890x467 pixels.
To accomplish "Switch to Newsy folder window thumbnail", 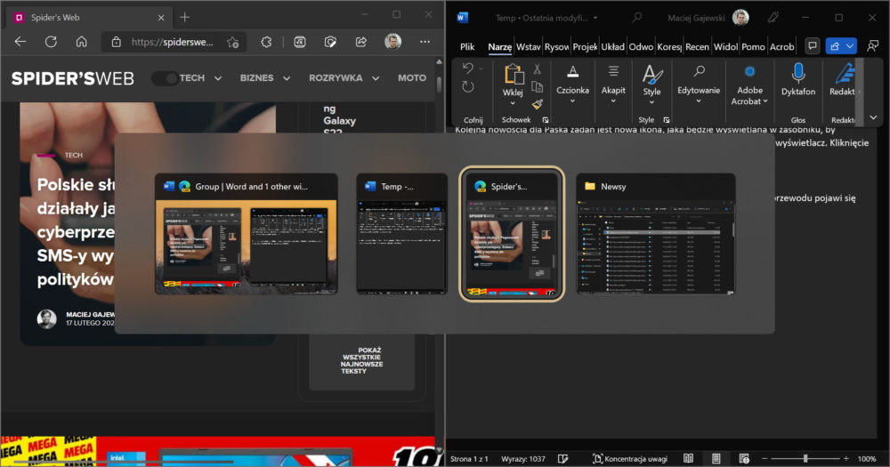I will pyautogui.click(x=656, y=234).
